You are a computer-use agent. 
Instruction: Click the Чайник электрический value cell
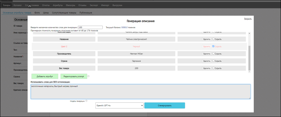pyautogui.click(x=137, y=39)
